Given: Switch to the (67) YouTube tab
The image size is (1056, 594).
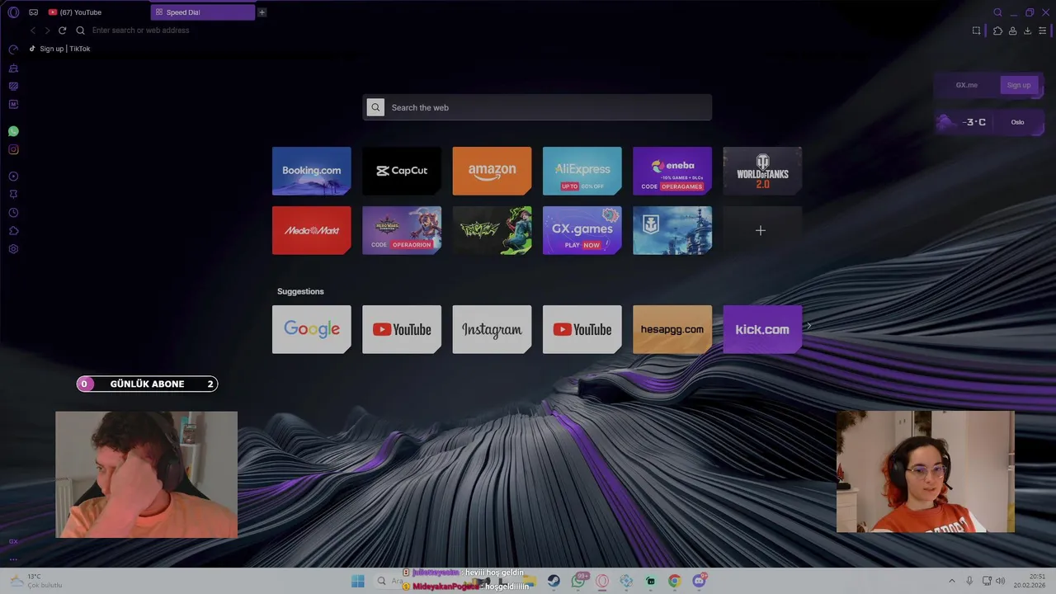Looking at the screenshot, I should point(97,12).
